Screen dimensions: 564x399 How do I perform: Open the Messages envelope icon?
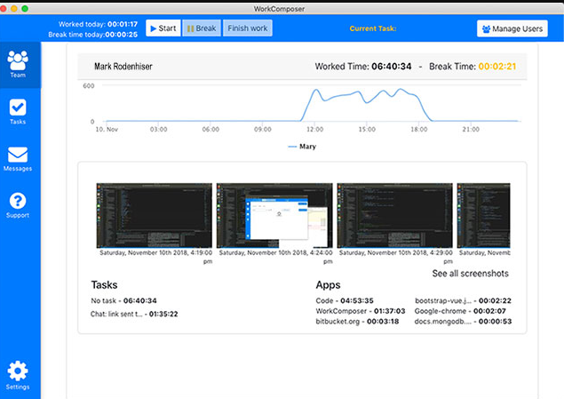[18, 156]
